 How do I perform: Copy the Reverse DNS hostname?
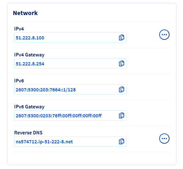click(122, 141)
